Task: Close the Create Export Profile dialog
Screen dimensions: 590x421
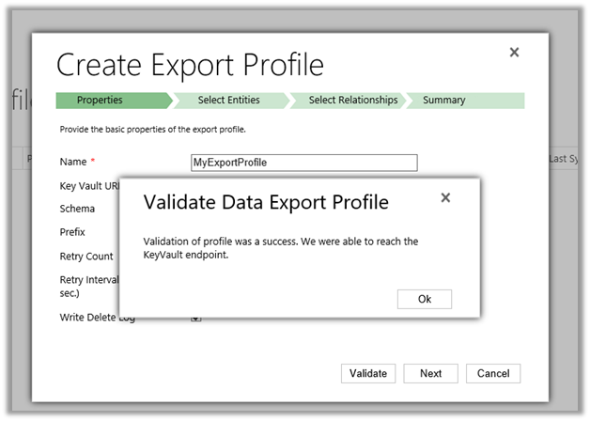Action: point(514,53)
